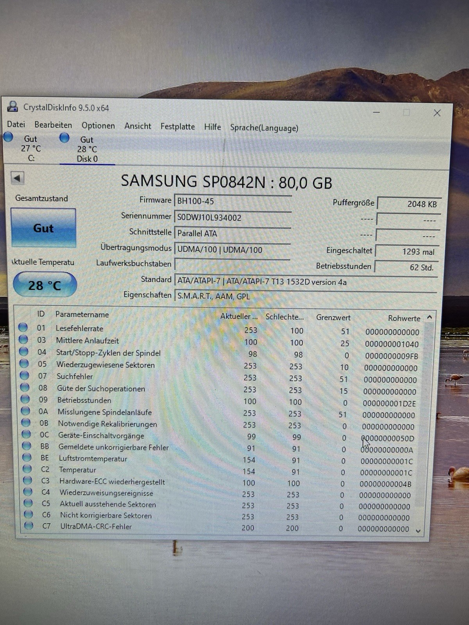Image resolution: width=469 pixels, height=625 pixels.
Task: Click the Übertragungsmodus field UDMA/100
Action: [x=233, y=250]
